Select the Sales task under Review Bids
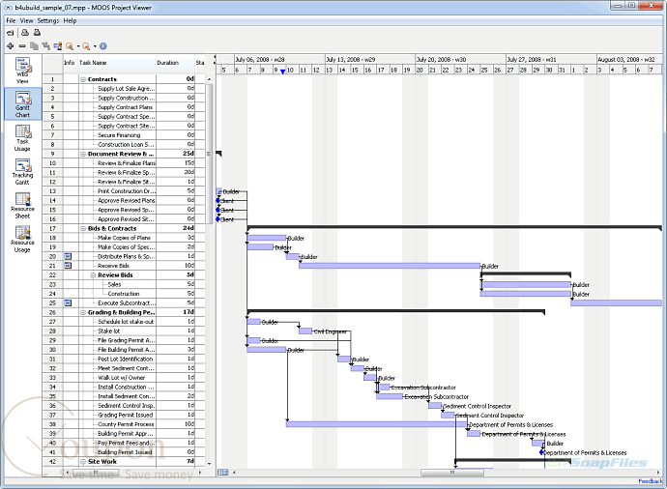 point(114,284)
